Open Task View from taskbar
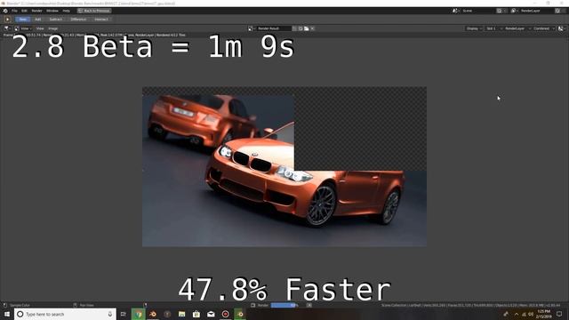This screenshot has height=320, width=569. (x=124, y=314)
